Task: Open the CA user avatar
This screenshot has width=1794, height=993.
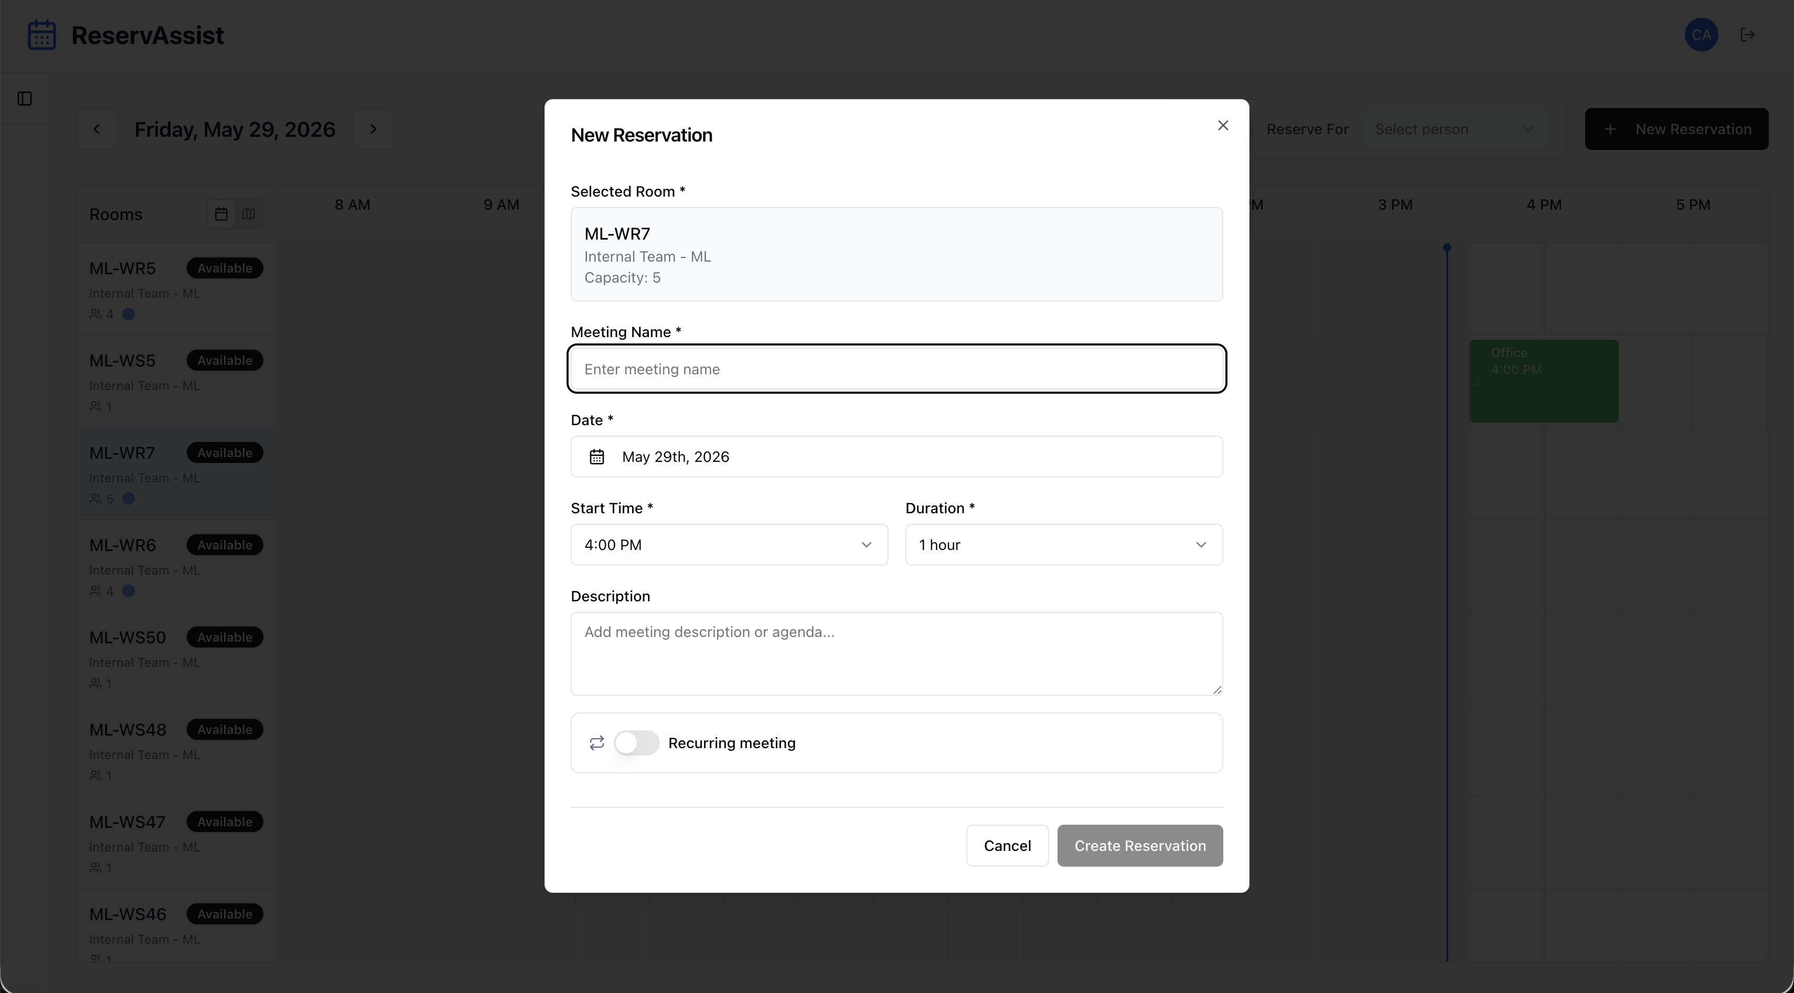Action: (1701, 35)
